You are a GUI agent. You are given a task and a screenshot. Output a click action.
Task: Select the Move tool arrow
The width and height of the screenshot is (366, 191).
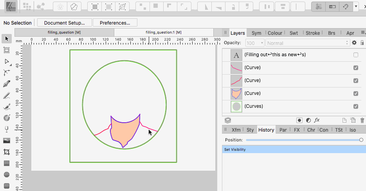(6, 39)
